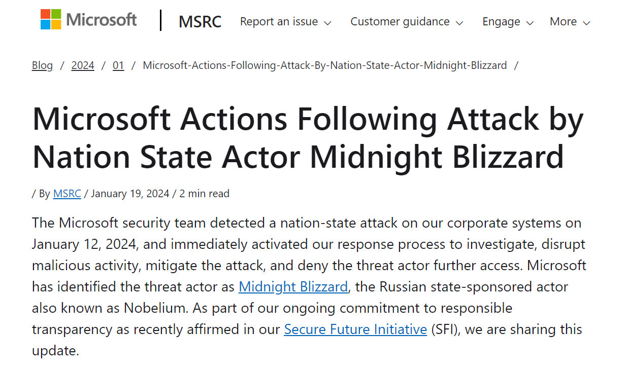
Task: Select the 2024 breadcrumb link
Action: coord(83,65)
